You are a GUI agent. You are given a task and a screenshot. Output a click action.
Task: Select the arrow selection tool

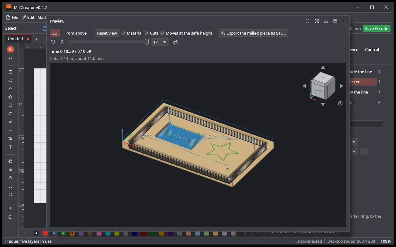point(11,50)
